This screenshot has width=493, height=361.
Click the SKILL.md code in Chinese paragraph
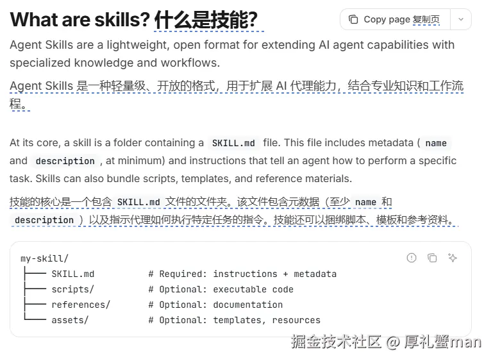click(x=138, y=202)
